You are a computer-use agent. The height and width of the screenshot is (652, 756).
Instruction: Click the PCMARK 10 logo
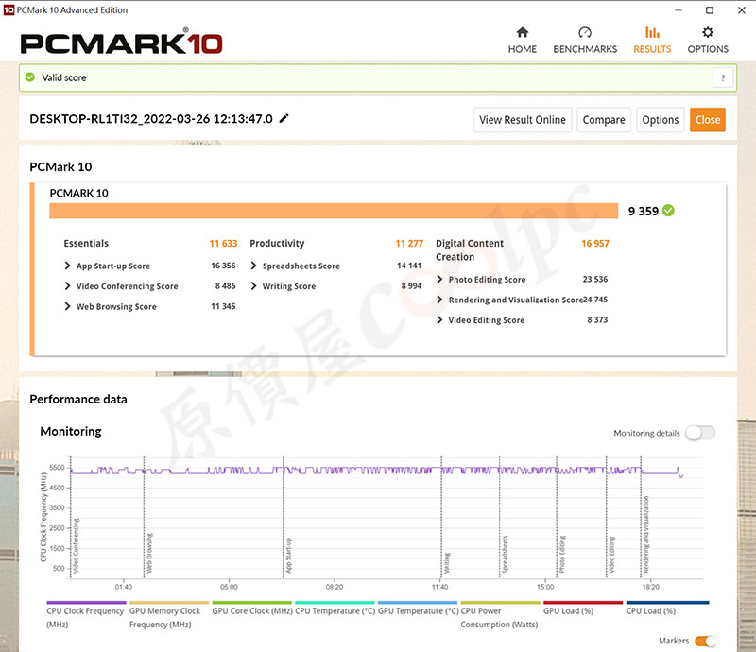tap(121, 42)
